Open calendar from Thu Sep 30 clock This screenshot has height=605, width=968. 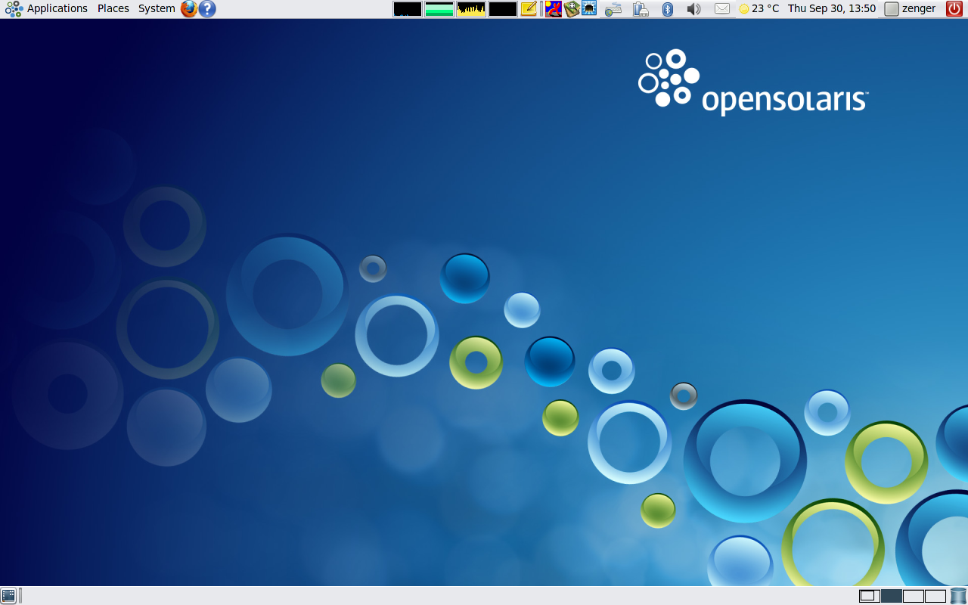tap(832, 9)
